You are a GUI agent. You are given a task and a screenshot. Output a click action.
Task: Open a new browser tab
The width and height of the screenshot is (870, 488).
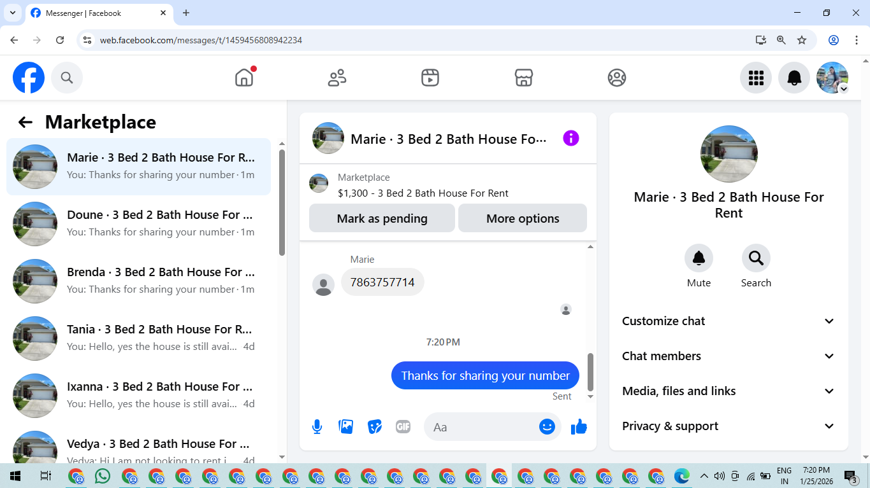pos(186,13)
